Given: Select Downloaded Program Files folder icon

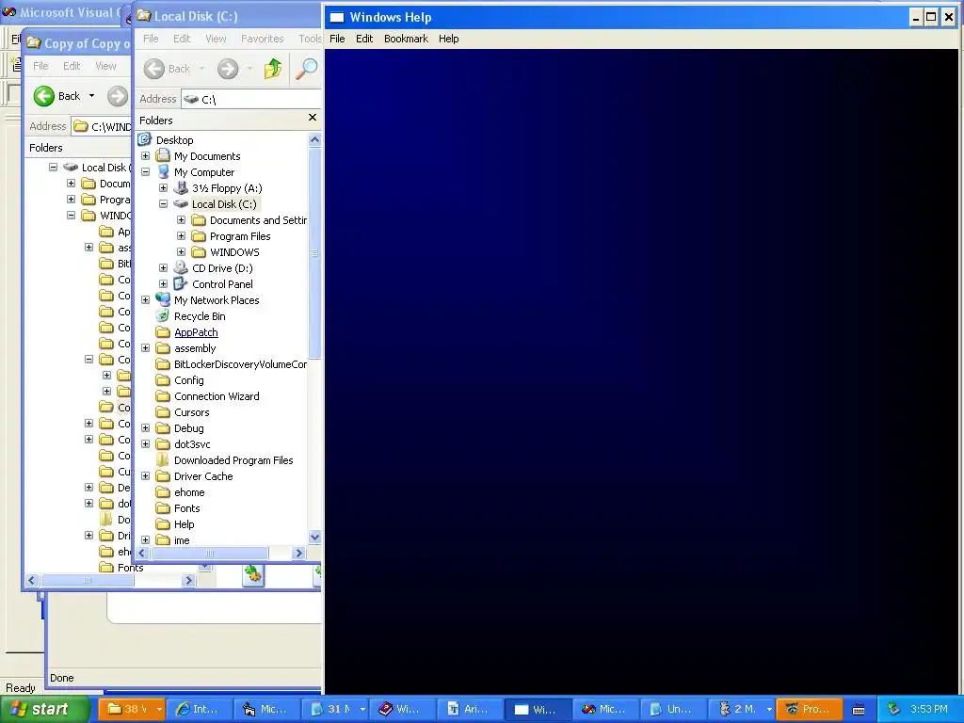Looking at the screenshot, I should (x=163, y=459).
